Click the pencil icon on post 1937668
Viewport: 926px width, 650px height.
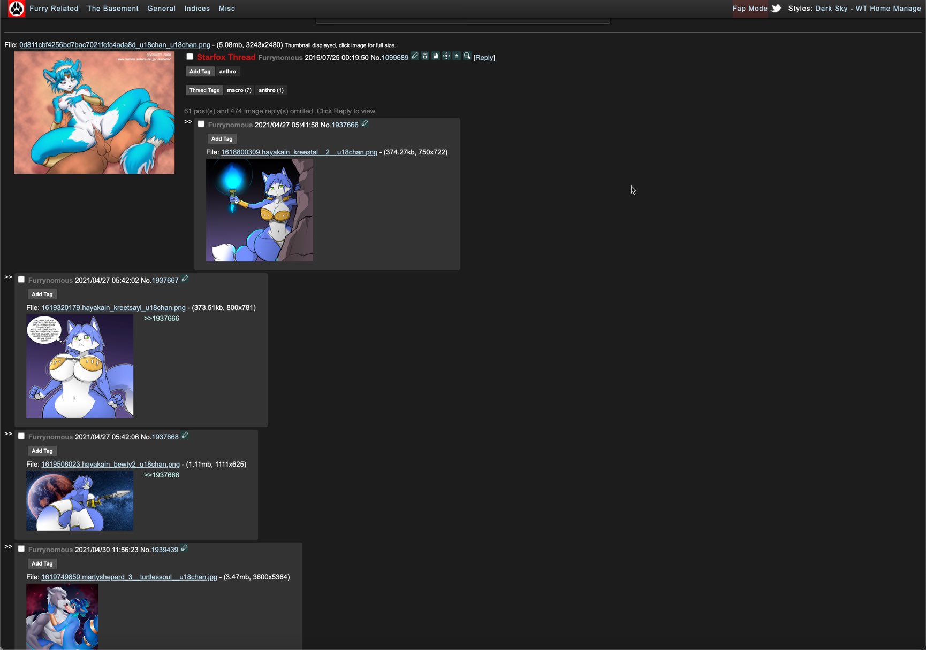pyautogui.click(x=185, y=436)
